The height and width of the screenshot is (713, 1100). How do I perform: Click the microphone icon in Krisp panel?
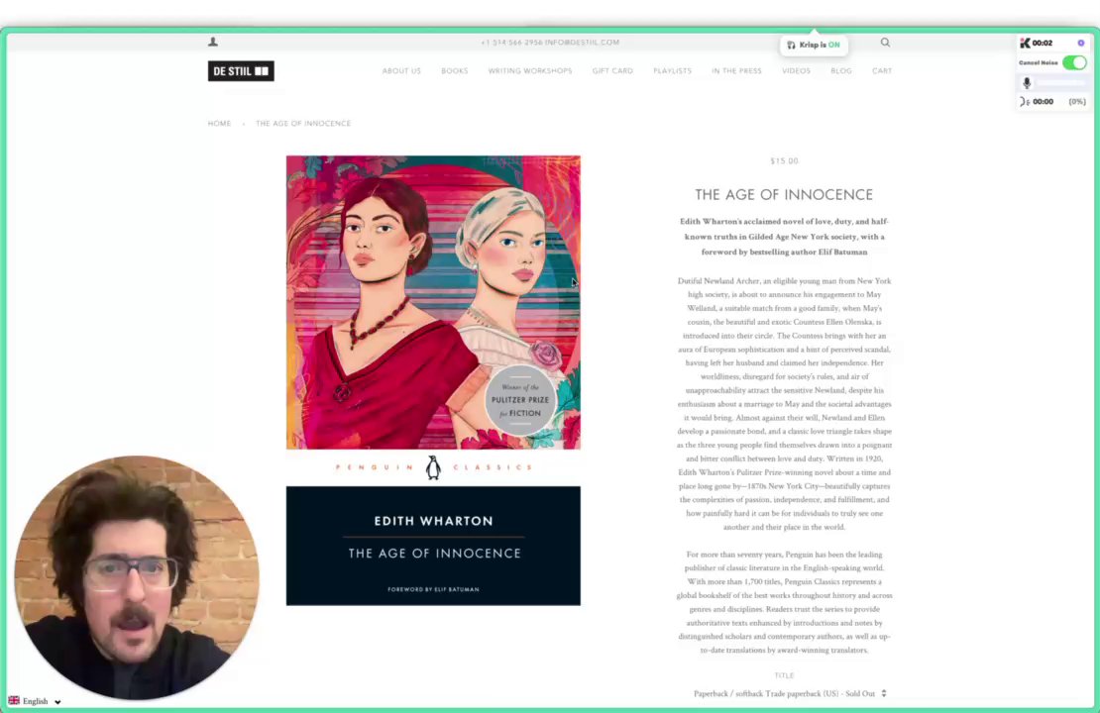tap(1027, 83)
